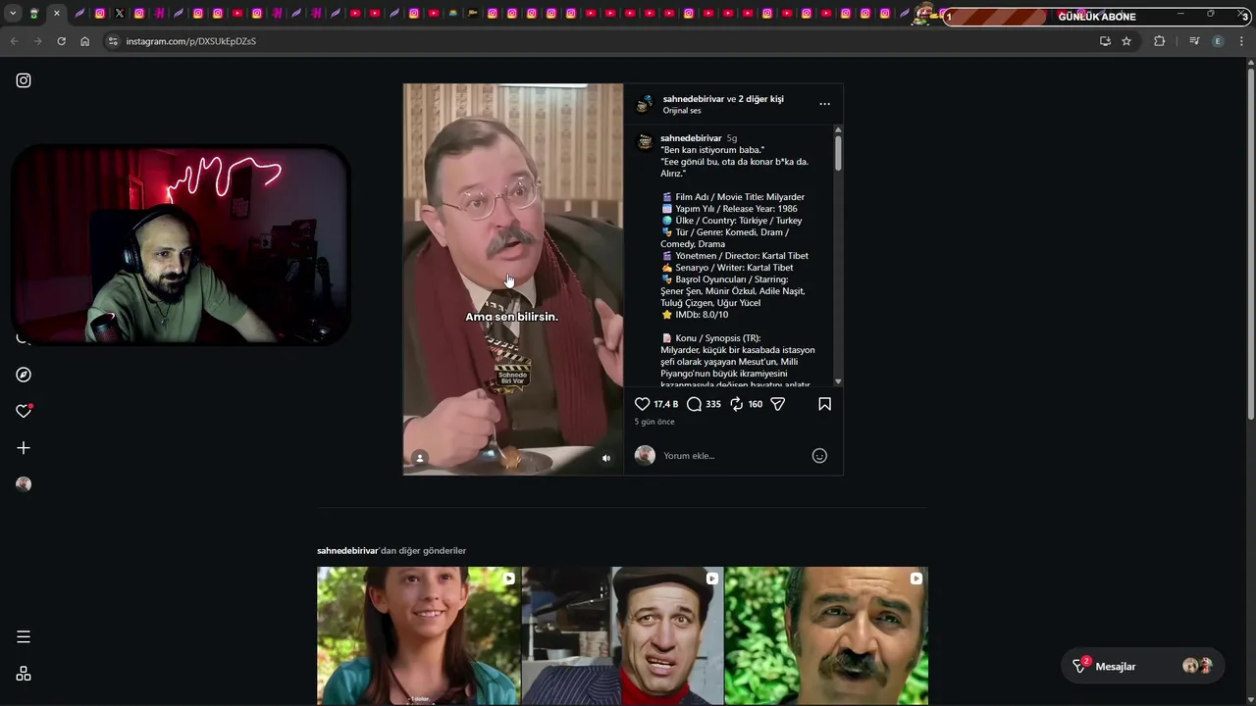Open the hamburger More menu in sidebar
The image size is (1256, 706).
point(24,637)
